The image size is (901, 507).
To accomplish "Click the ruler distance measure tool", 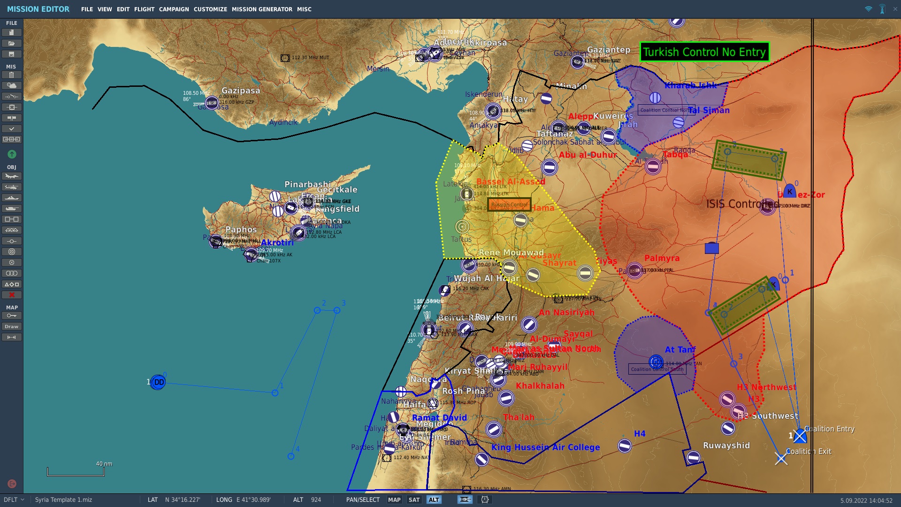I will point(12,337).
